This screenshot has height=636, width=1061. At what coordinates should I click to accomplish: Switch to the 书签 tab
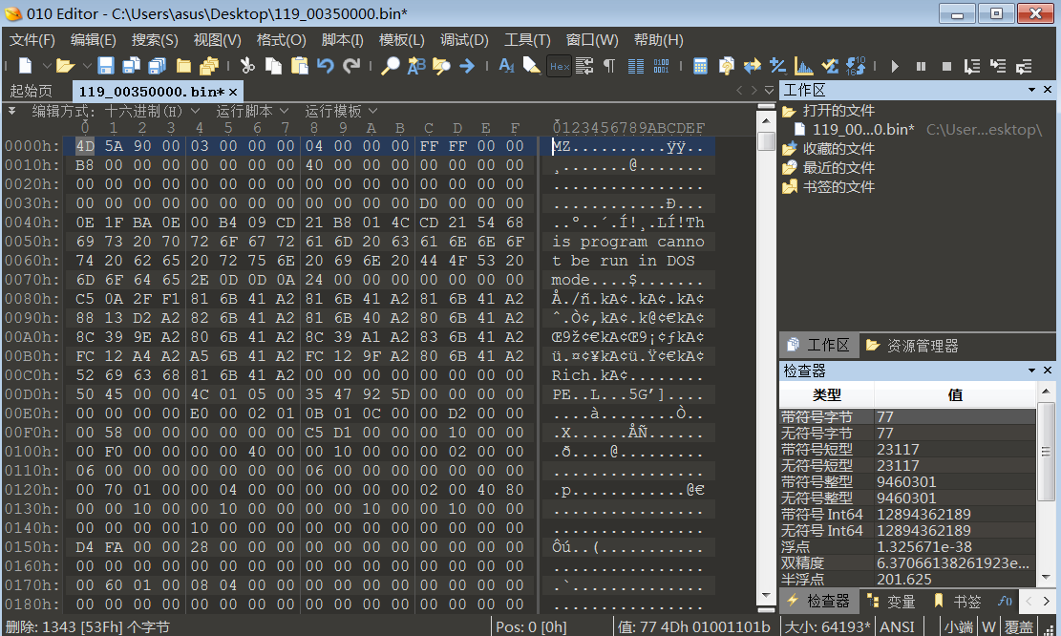point(958,601)
